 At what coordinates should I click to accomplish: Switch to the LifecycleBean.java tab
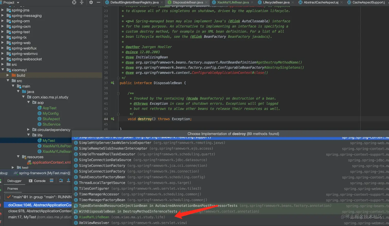click(x=276, y=2)
